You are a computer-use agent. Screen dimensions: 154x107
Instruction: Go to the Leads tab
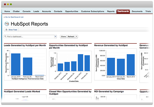coord(36,11)
